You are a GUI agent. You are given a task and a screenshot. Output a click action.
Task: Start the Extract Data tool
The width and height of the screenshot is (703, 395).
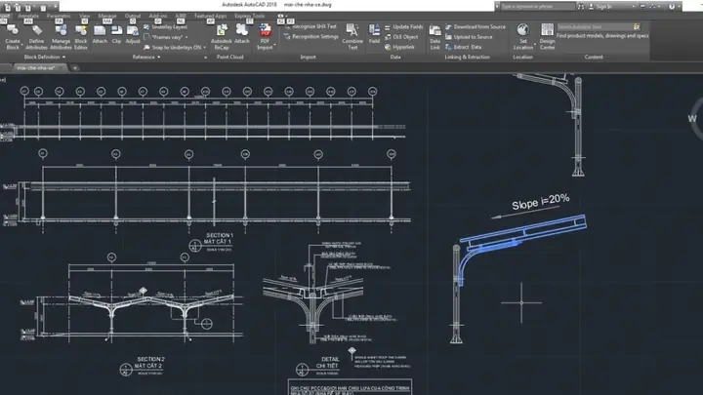(464, 47)
